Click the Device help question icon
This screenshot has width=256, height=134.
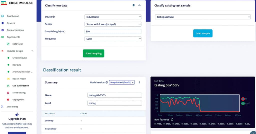click(x=53, y=17)
